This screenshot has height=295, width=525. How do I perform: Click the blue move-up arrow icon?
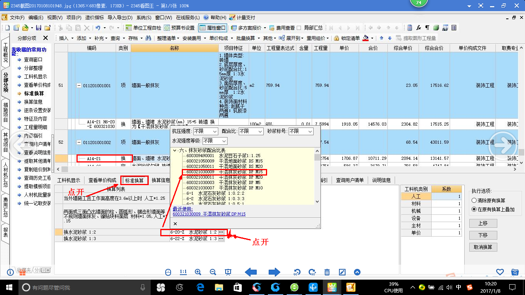pos(381,38)
